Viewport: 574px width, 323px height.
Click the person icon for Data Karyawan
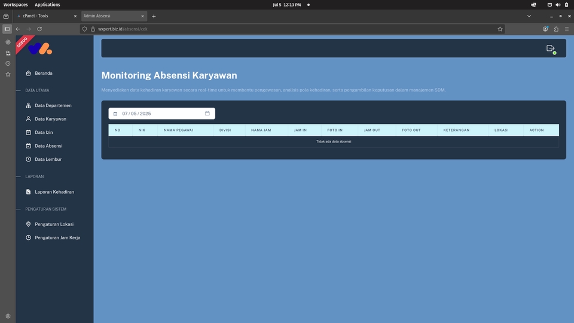28,119
